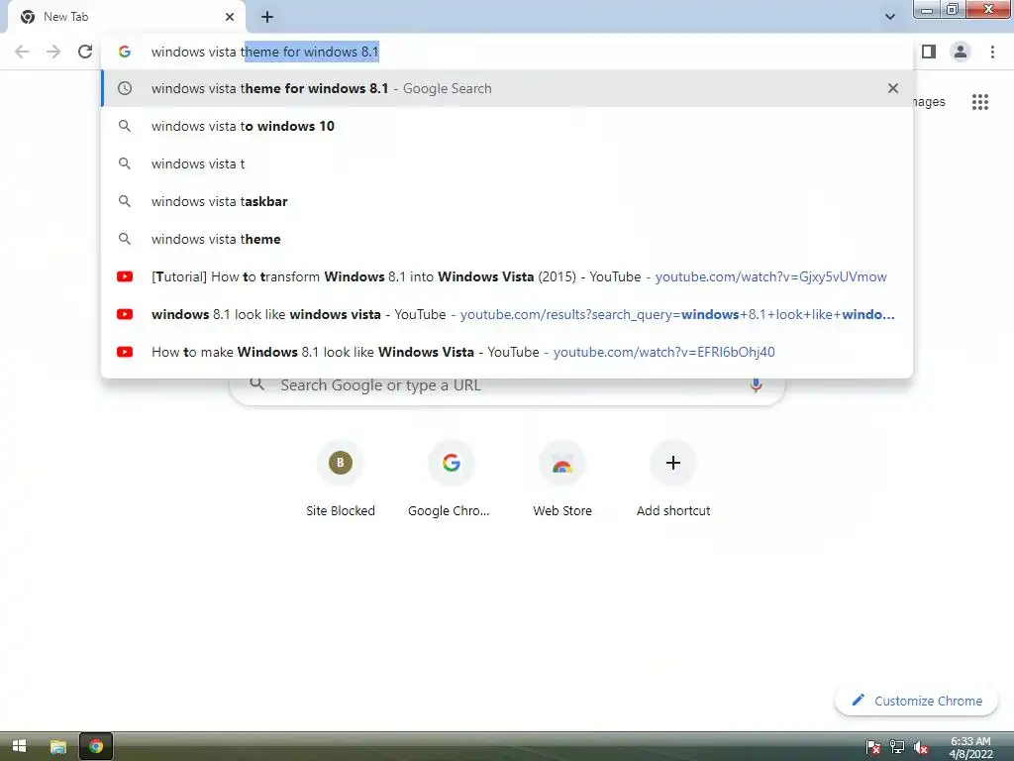This screenshot has height=761, width=1014.
Task: Click the Action Center flag tray icon
Action: pos(873,747)
